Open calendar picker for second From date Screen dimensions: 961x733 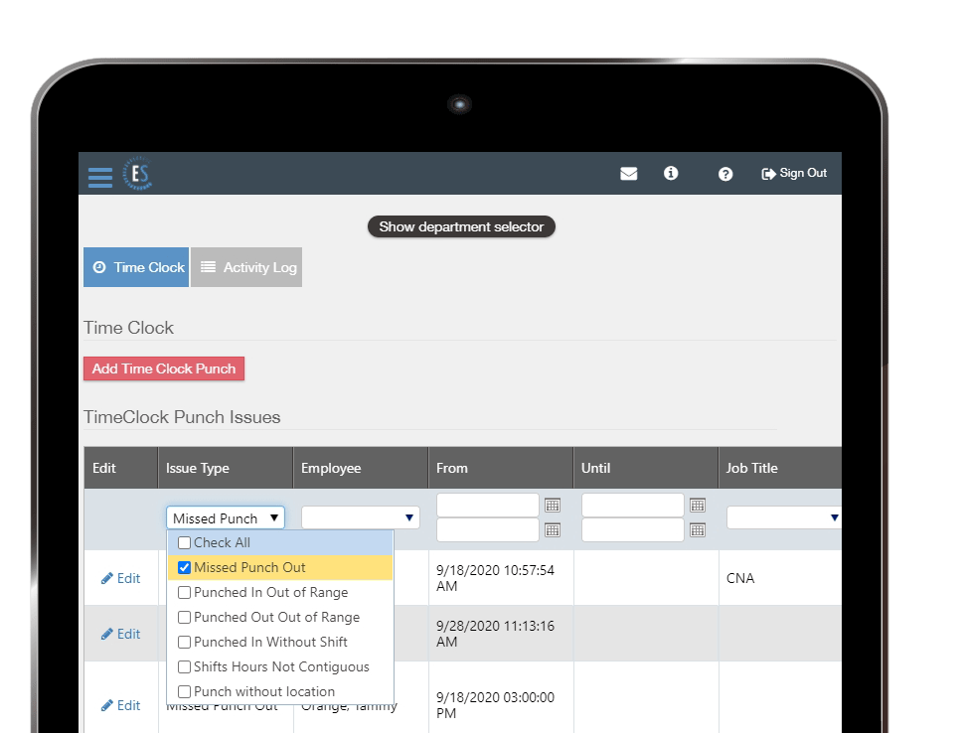pyautogui.click(x=553, y=530)
